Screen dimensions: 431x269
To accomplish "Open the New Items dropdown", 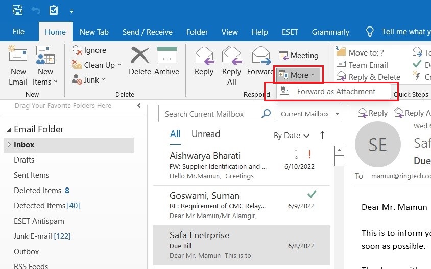I will 45,66.
